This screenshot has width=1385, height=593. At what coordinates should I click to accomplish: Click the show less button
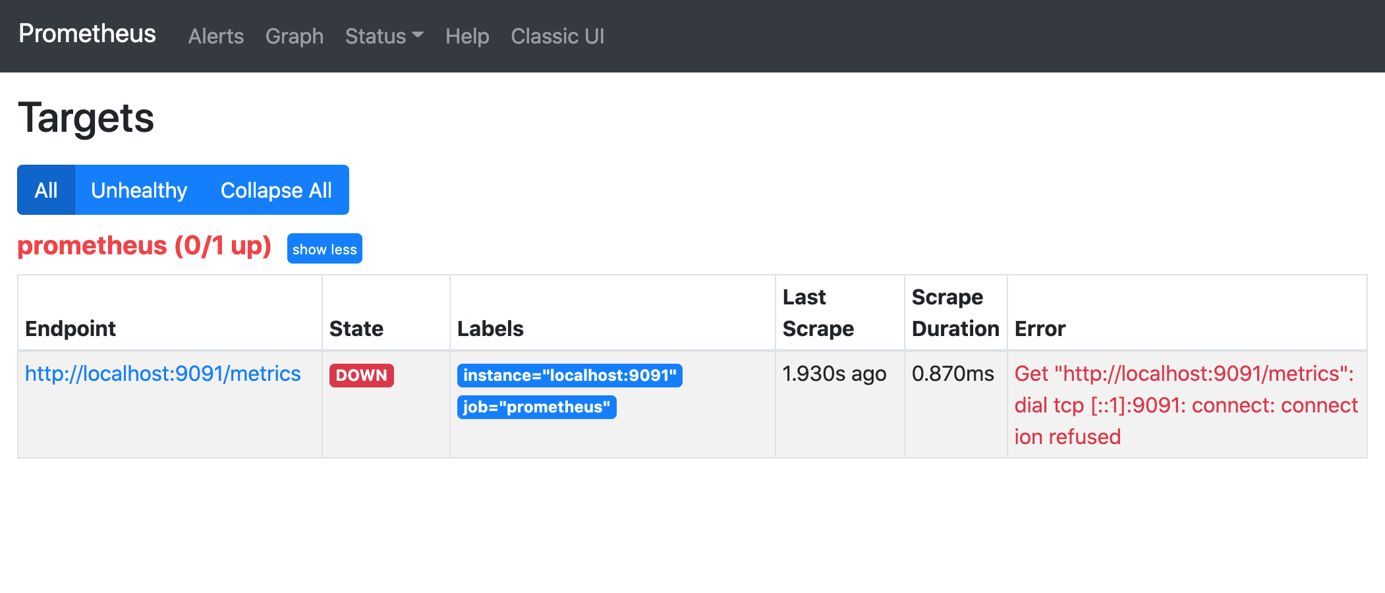tap(324, 249)
